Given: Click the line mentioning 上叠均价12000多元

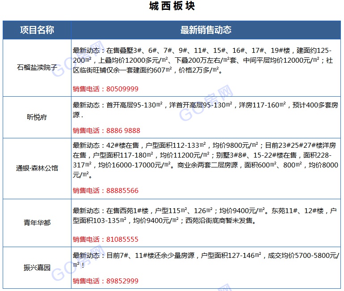Looking at the screenshot, I should tap(203, 60).
